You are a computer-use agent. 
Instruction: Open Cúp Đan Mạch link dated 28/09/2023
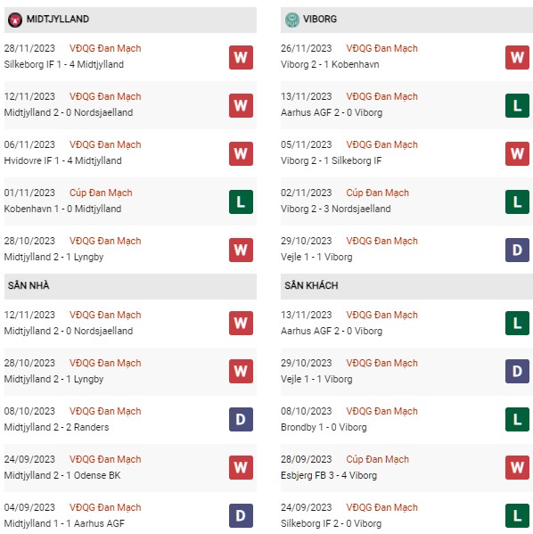377,459
